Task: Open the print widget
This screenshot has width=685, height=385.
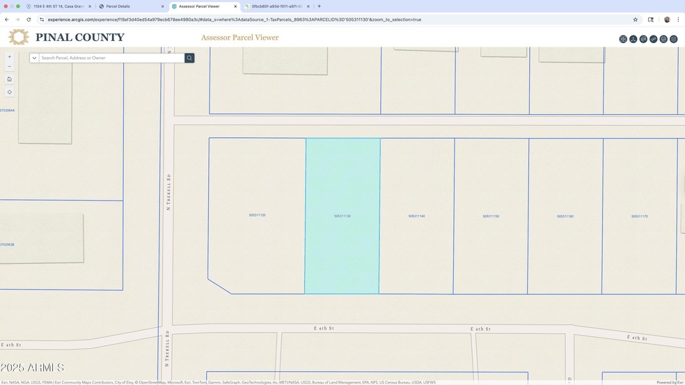Action: pyautogui.click(x=663, y=39)
